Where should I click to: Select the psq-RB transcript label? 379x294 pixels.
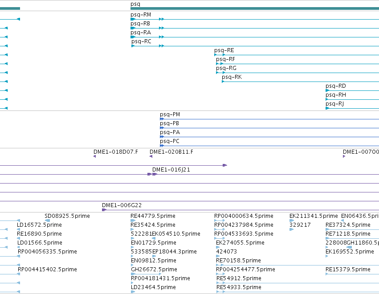pyautogui.click(x=140, y=24)
